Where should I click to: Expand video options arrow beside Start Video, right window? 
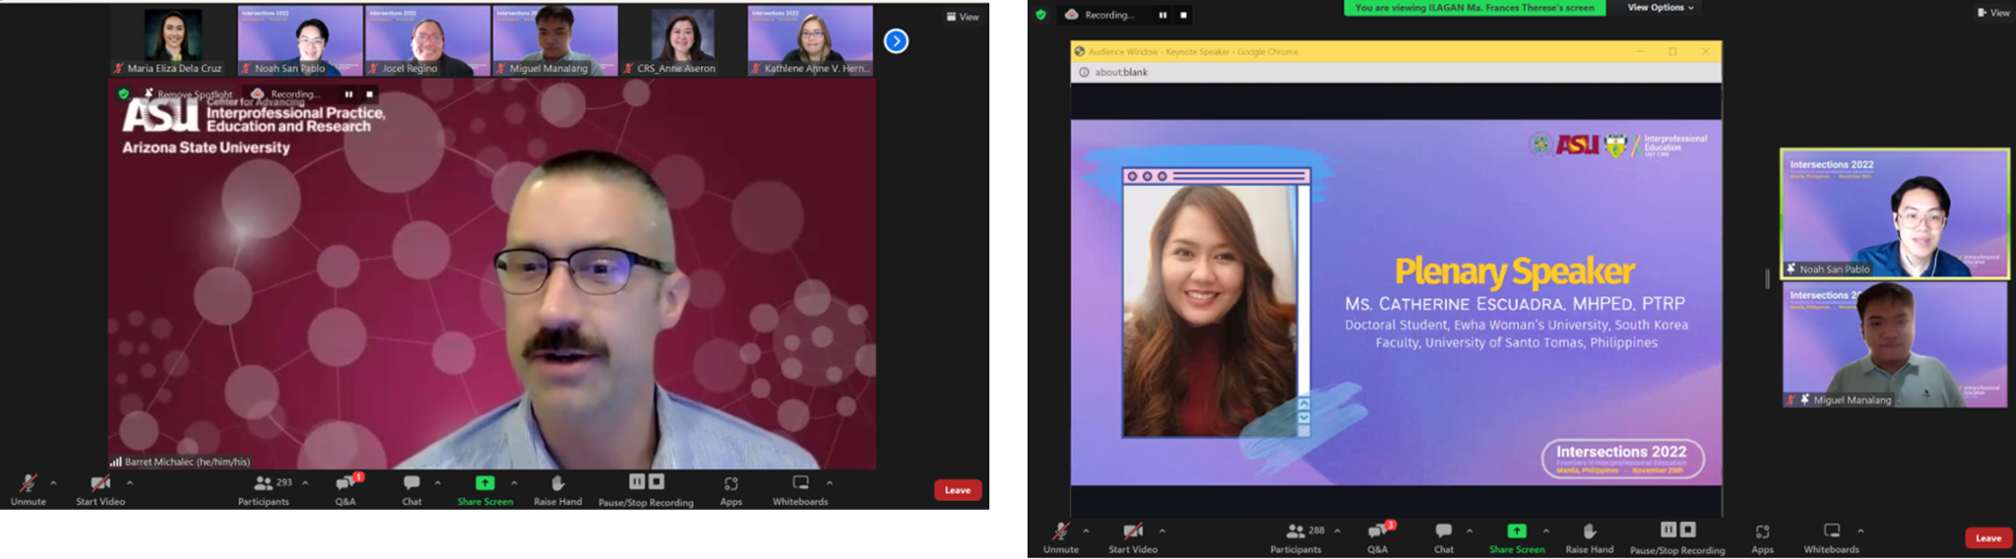[x=1163, y=531]
